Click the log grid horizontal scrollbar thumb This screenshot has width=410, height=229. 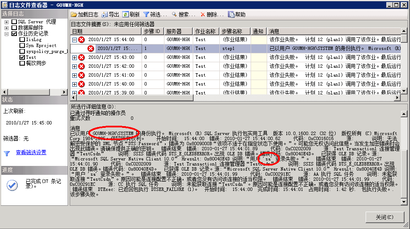point(135,98)
